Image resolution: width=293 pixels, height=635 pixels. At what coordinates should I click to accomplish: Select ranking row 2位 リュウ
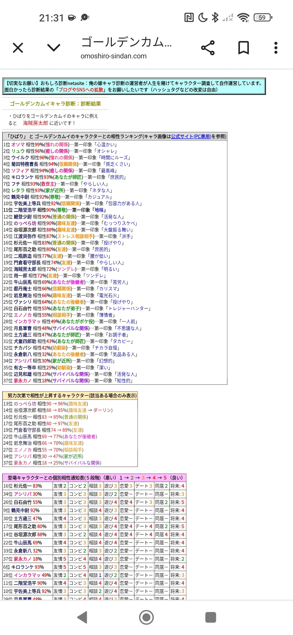pos(60,151)
